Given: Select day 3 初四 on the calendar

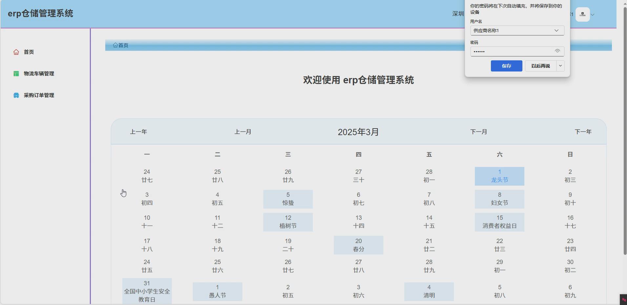Looking at the screenshot, I should (147, 199).
